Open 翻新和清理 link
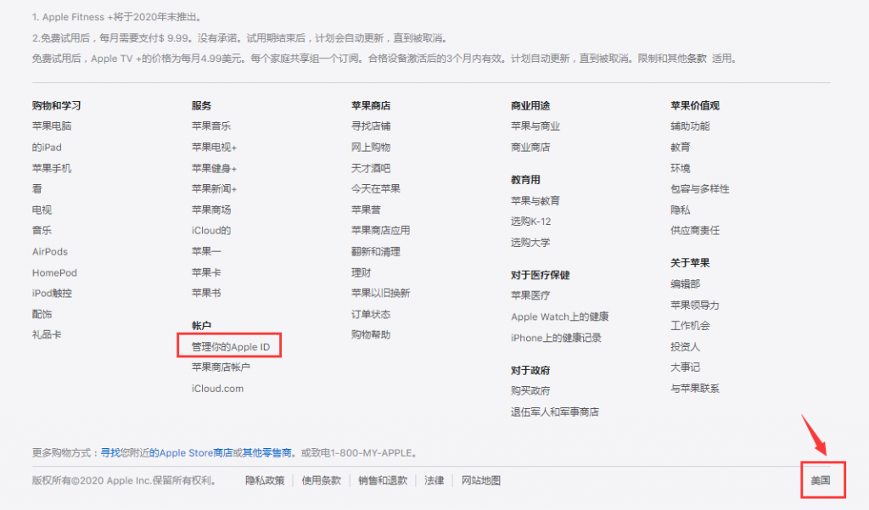This screenshot has width=869, height=510. [376, 252]
